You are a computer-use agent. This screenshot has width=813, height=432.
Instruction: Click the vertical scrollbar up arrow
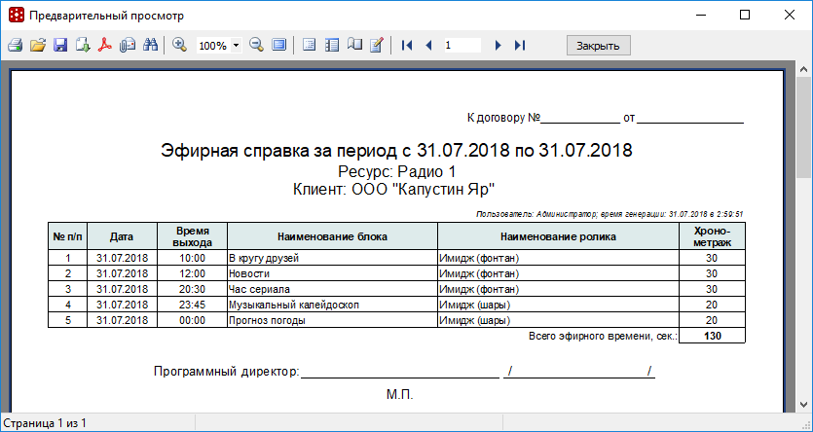click(x=804, y=69)
